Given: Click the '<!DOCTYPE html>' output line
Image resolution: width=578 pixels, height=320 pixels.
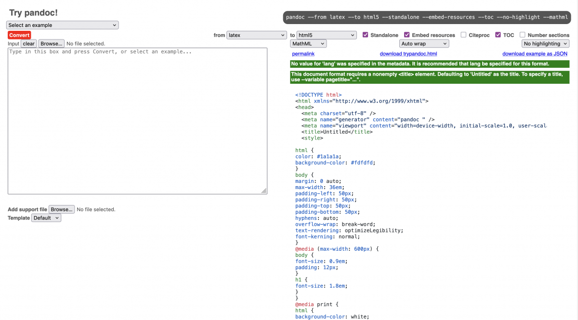Looking at the screenshot, I should [x=318, y=95].
